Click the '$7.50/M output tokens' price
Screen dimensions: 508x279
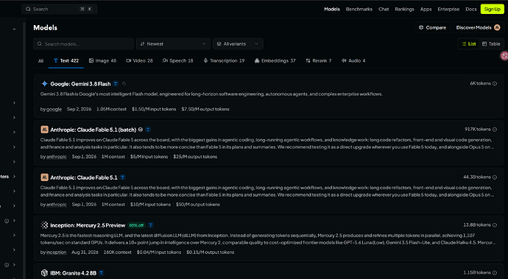205,109
